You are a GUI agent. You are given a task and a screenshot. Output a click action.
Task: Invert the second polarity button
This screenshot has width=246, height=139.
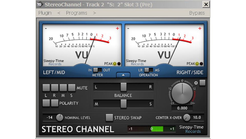click(x=55, y=103)
